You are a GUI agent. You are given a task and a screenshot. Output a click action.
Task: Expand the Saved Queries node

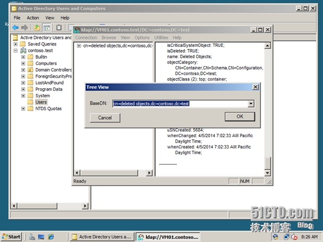click(x=16, y=44)
